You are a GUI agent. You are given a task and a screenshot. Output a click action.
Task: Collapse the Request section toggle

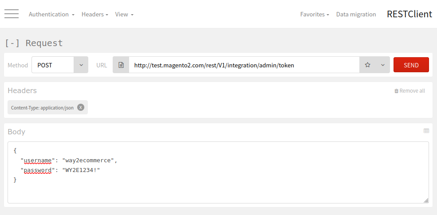pyautogui.click(x=12, y=43)
